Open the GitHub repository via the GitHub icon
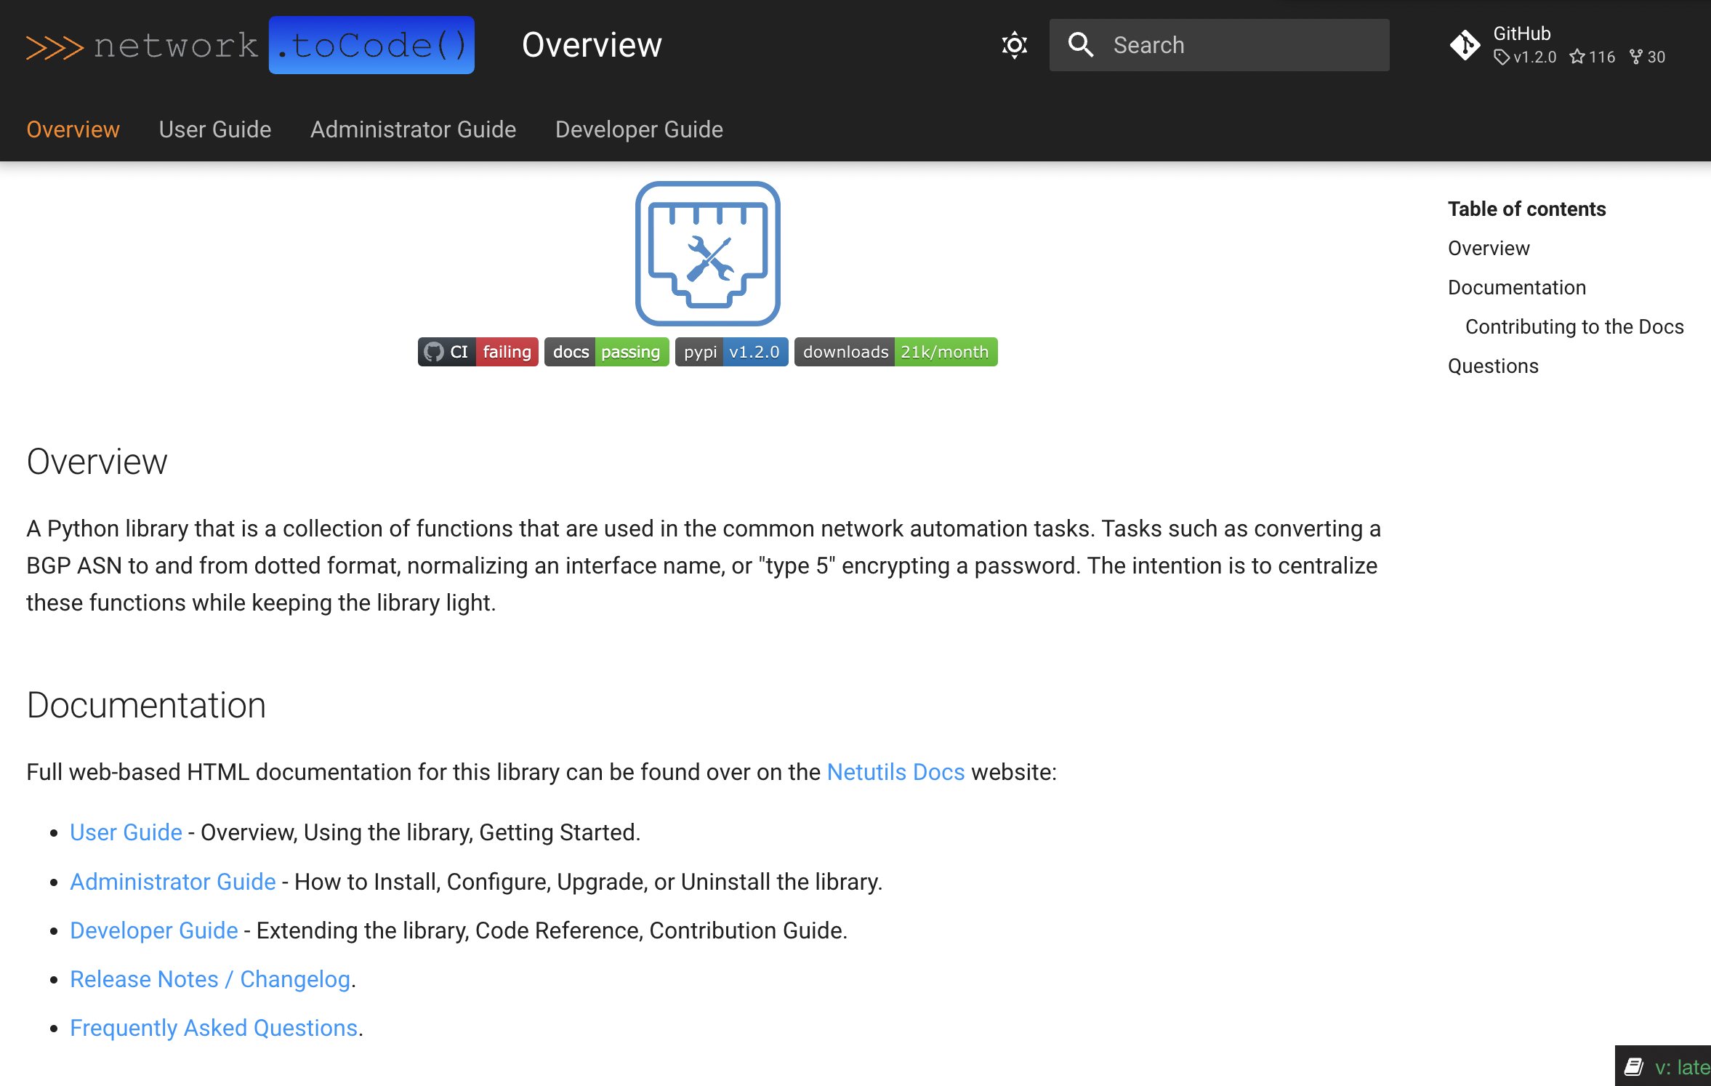 [1466, 45]
